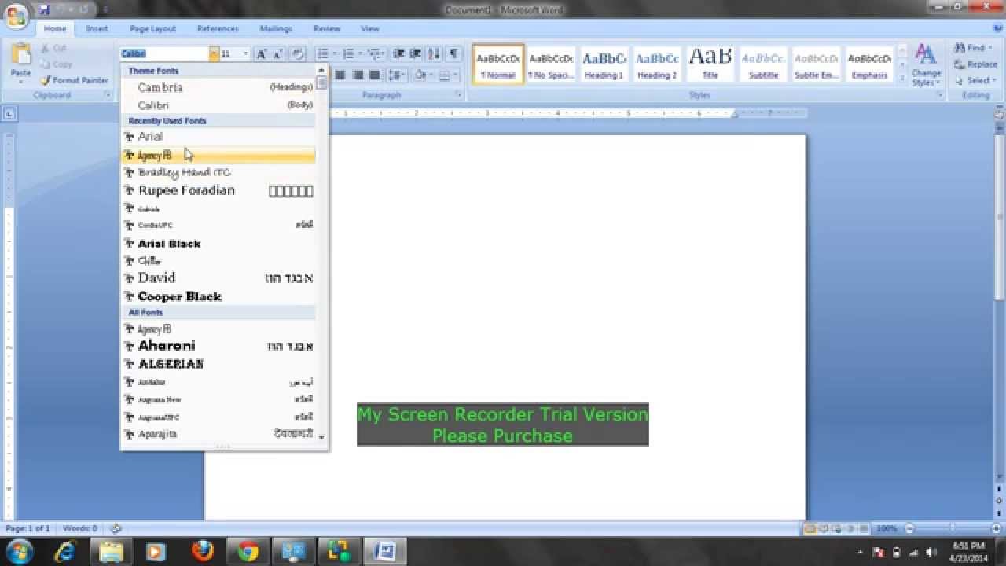Open the Insert ribbon tab

point(97,29)
